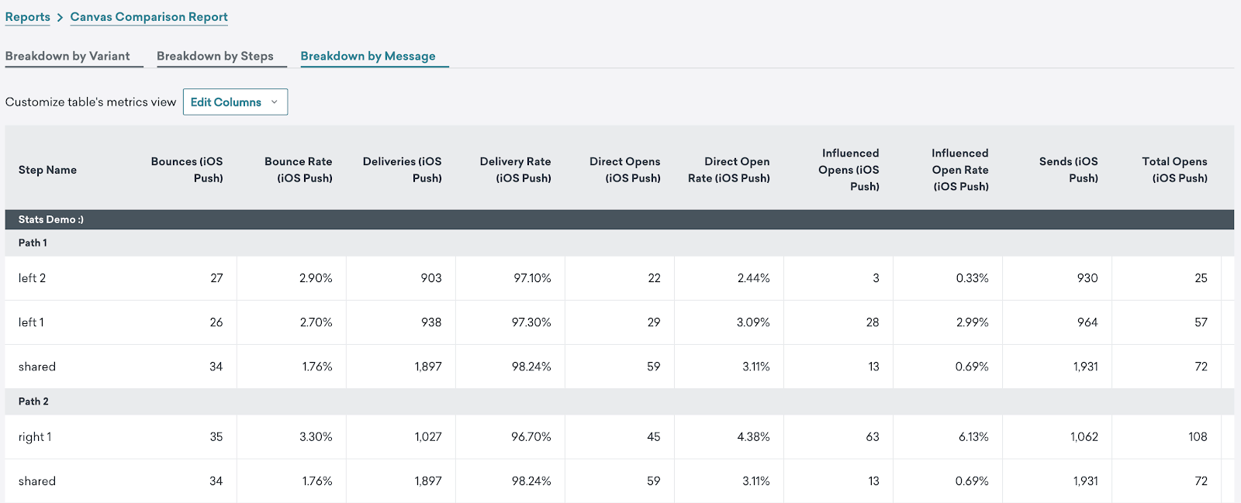1241x503 pixels.
Task: Open Canvas Comparison Report breadcrumb link
Action: 149,17
